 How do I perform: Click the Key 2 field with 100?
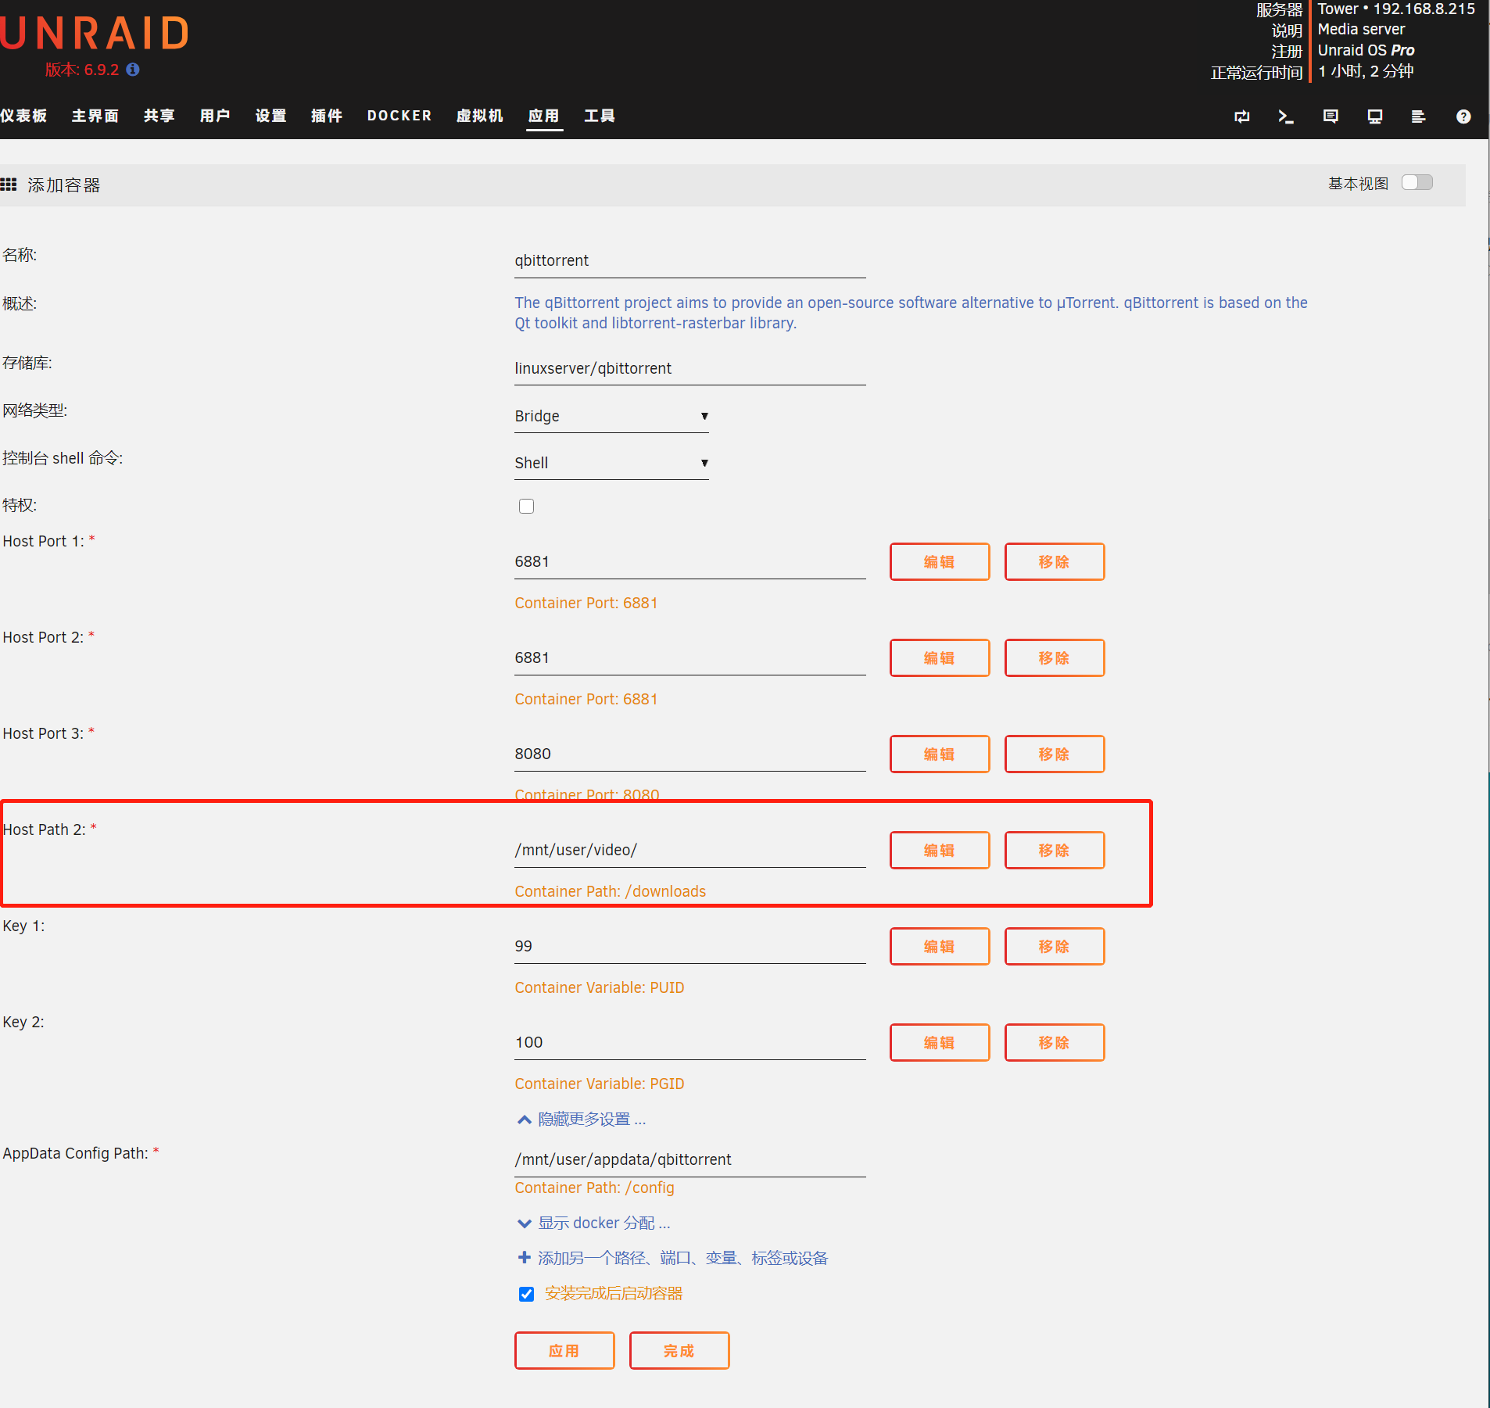tap(689, 1042)
